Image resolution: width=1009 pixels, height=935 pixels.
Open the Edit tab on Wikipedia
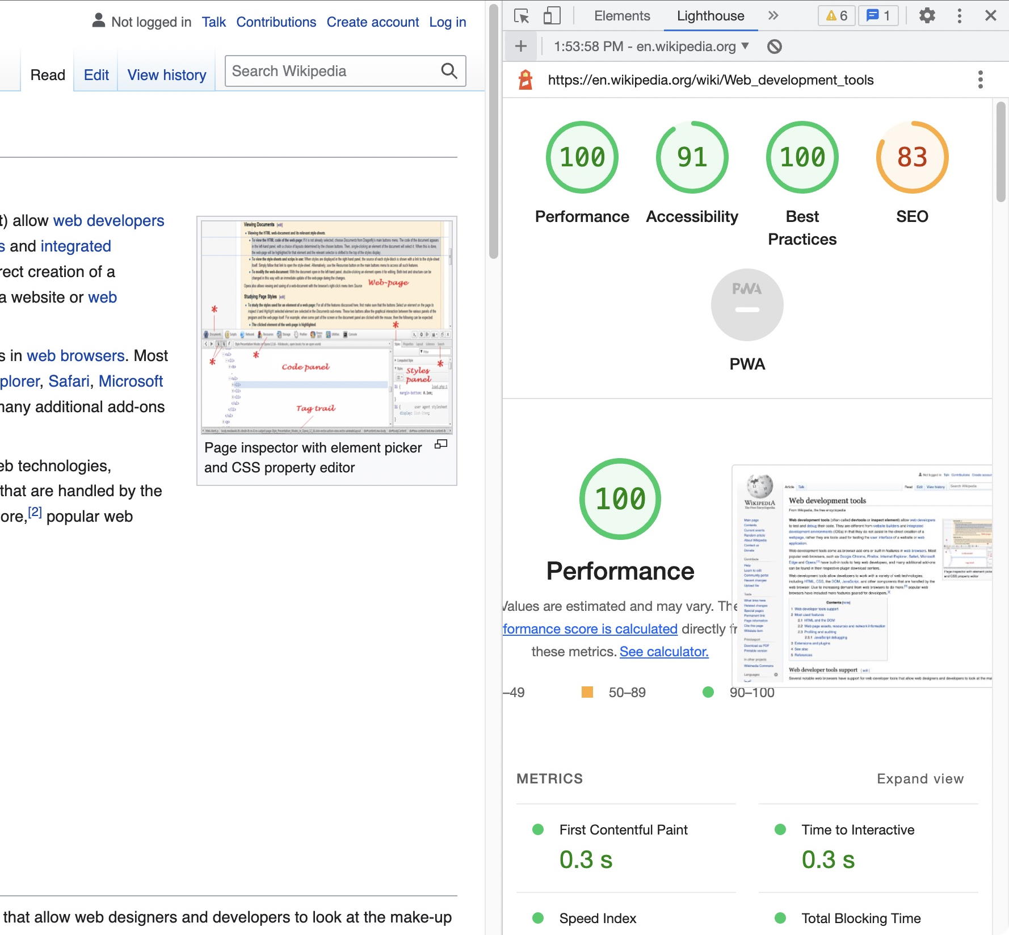(96, 75)
